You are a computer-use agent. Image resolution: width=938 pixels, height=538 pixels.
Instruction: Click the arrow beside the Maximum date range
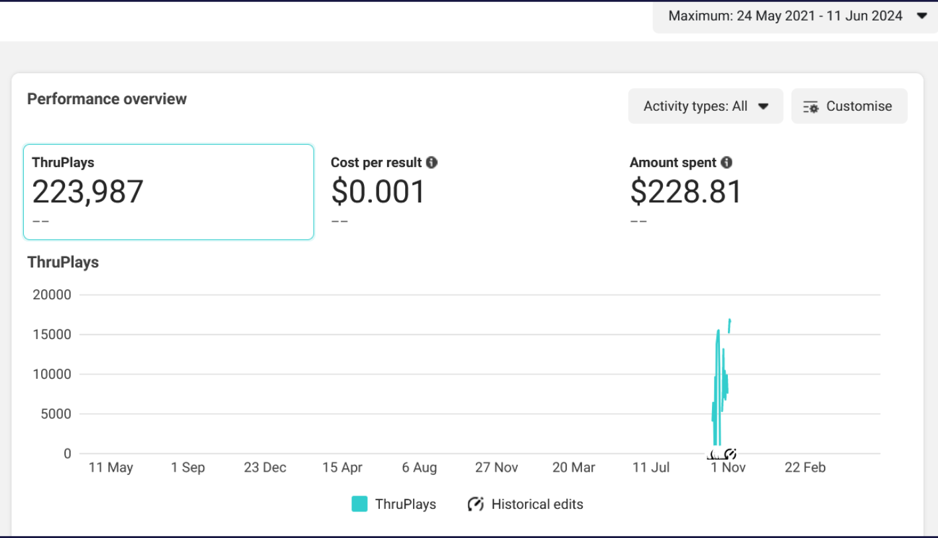tap(921, 16)
